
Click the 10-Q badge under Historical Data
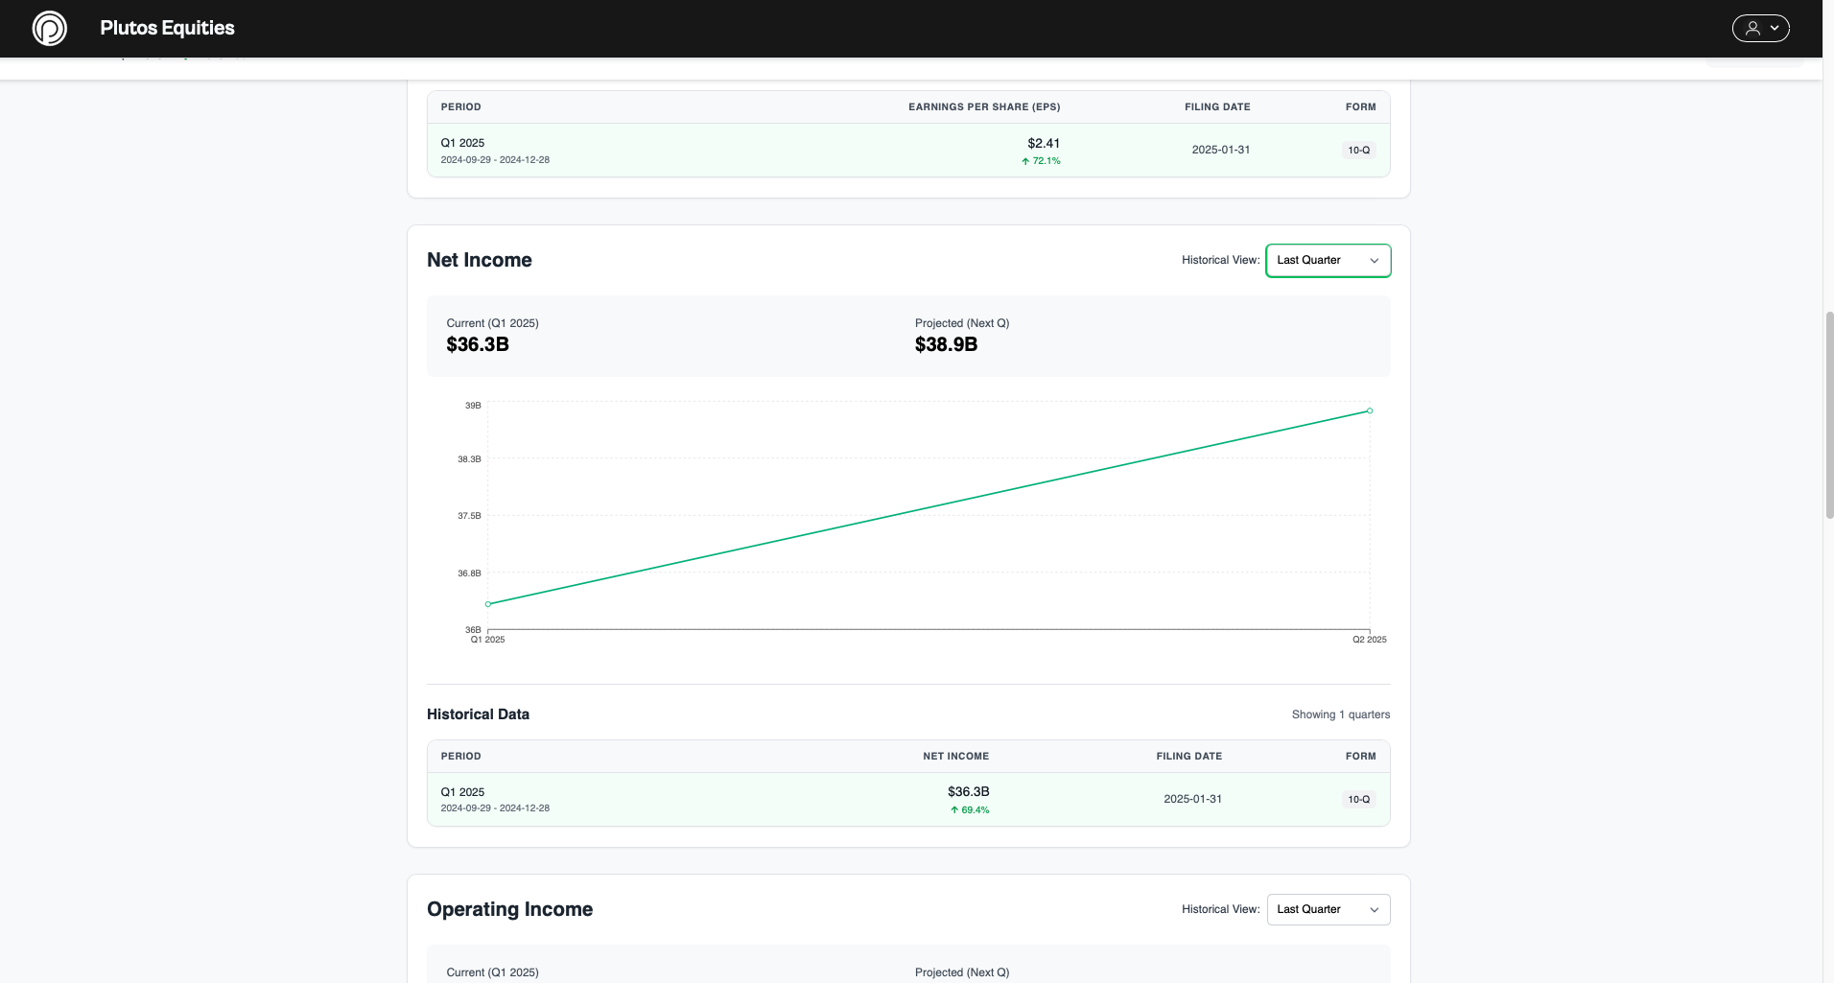tap(1358, 798)
